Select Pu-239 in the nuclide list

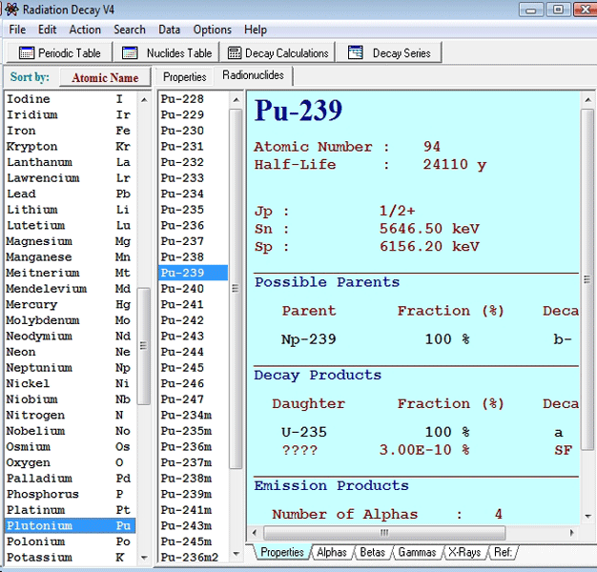click(x=193, y=273)
